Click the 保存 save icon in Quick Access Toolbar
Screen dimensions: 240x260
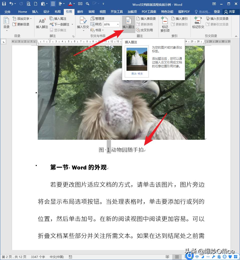coord(4,4)
